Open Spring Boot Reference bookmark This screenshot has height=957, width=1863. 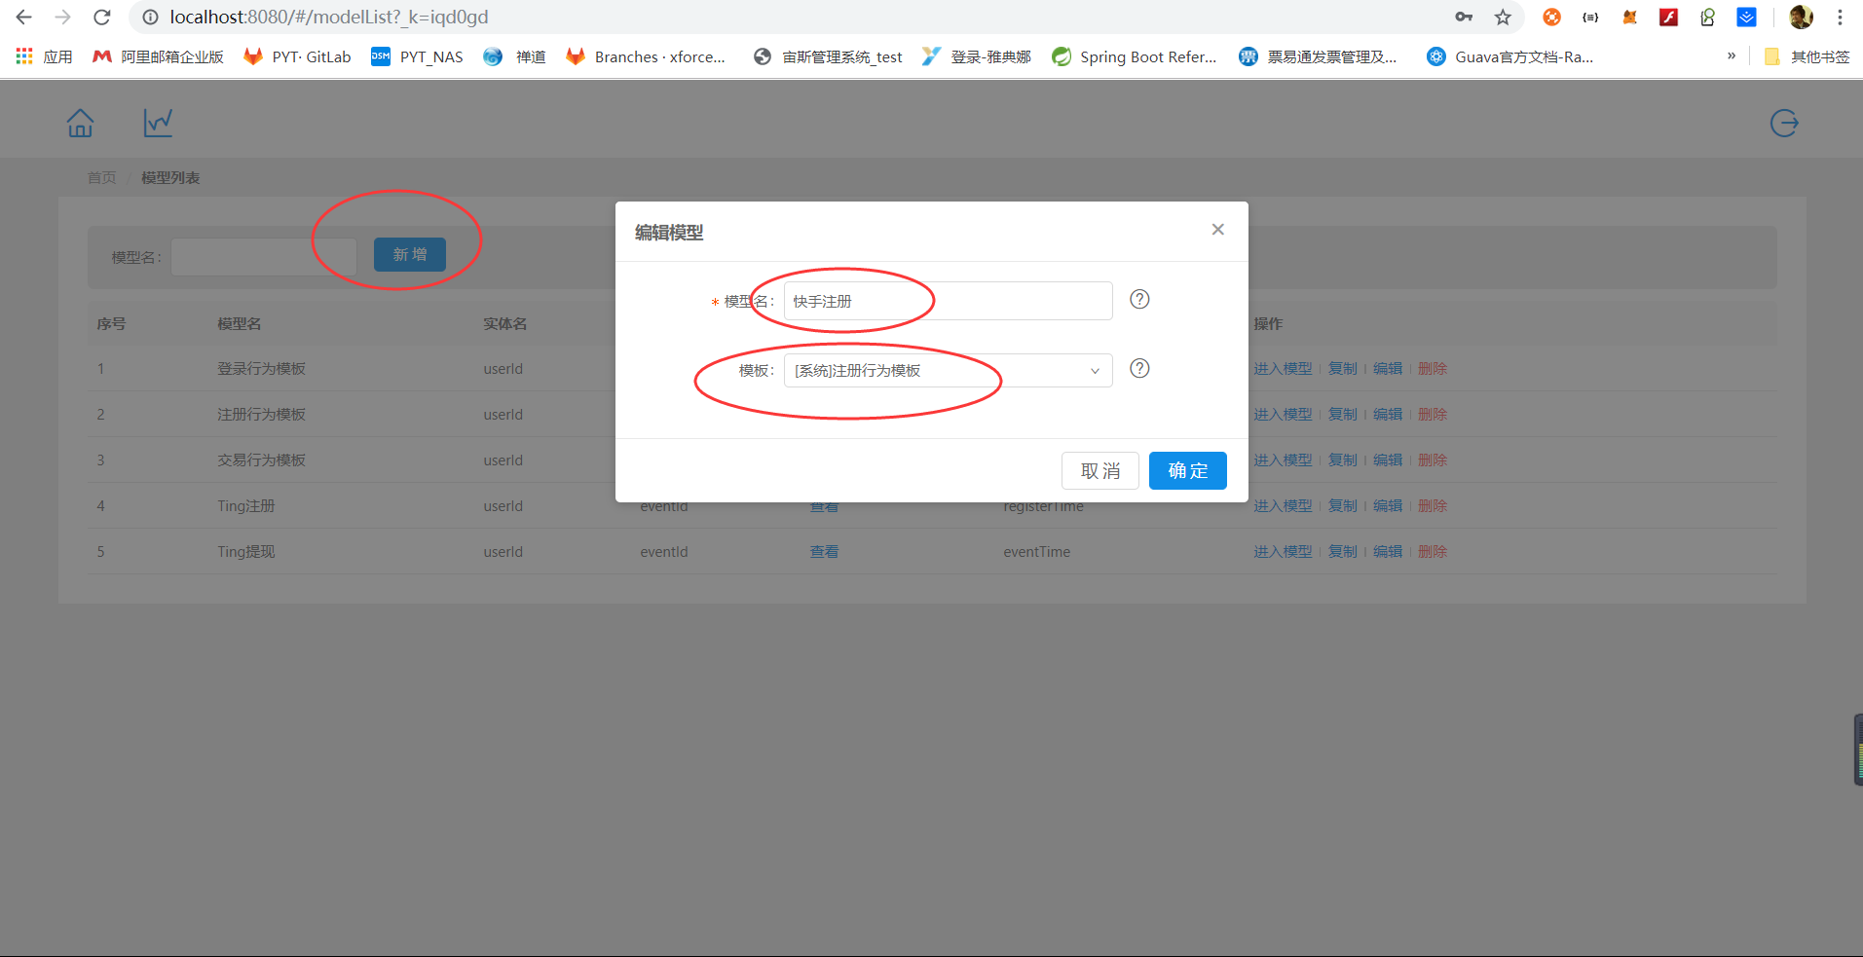pos(1135,56)
